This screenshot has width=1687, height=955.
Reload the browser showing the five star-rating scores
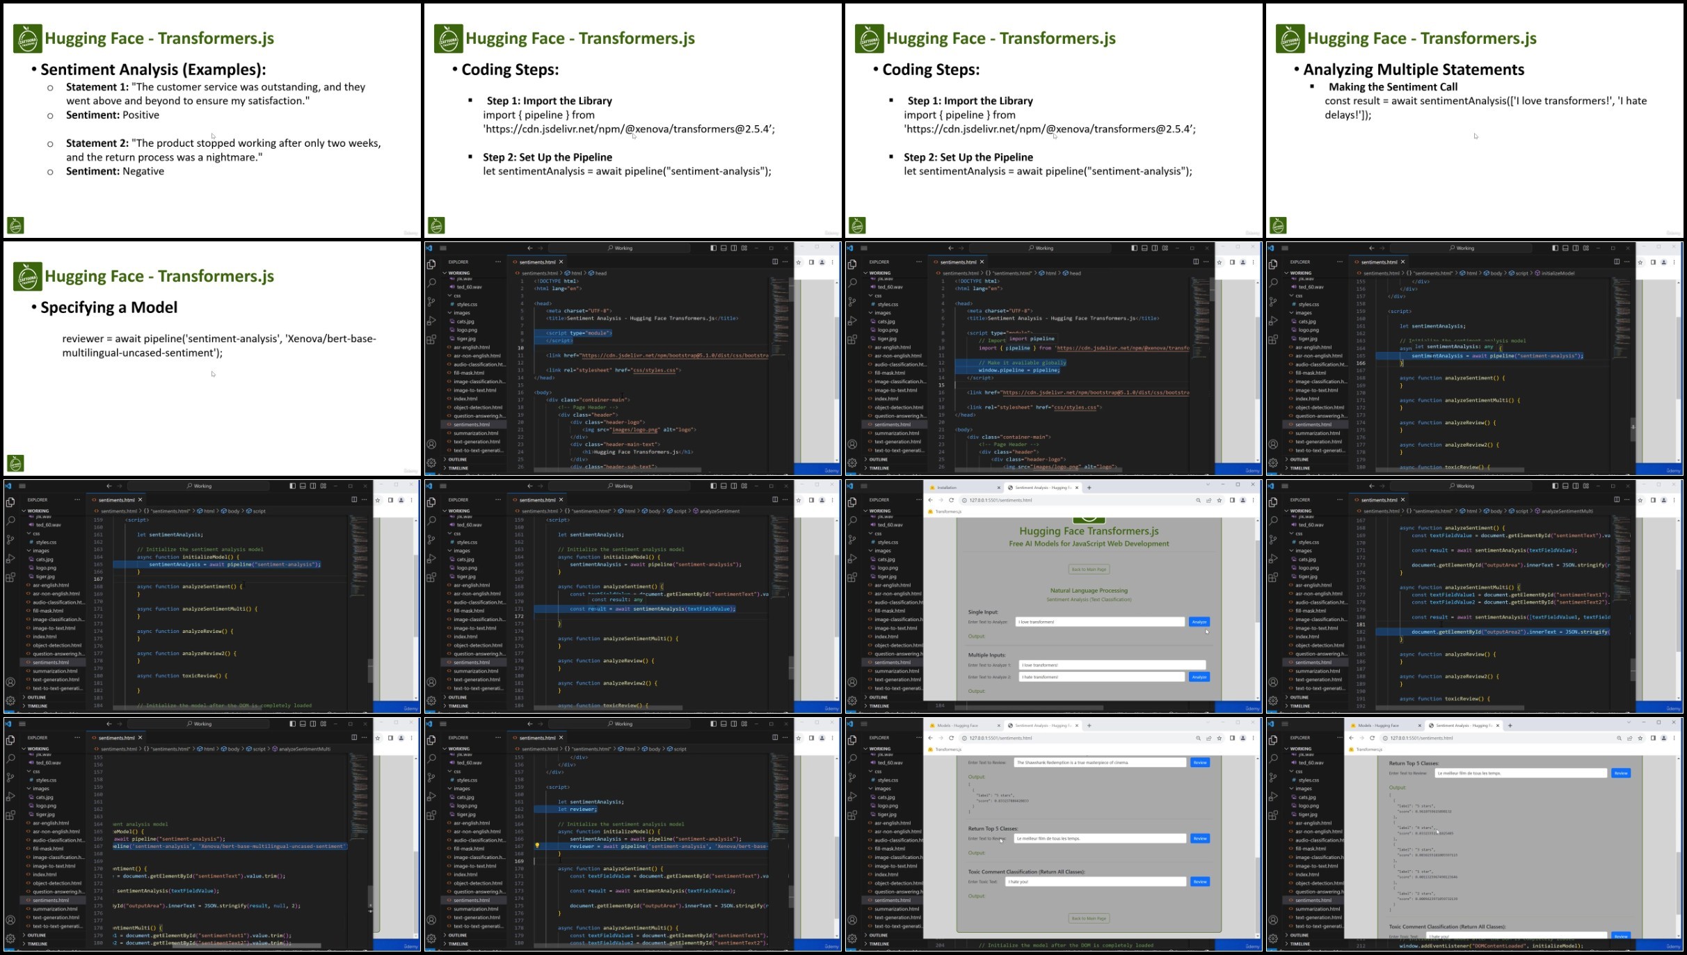(1372, 738)
